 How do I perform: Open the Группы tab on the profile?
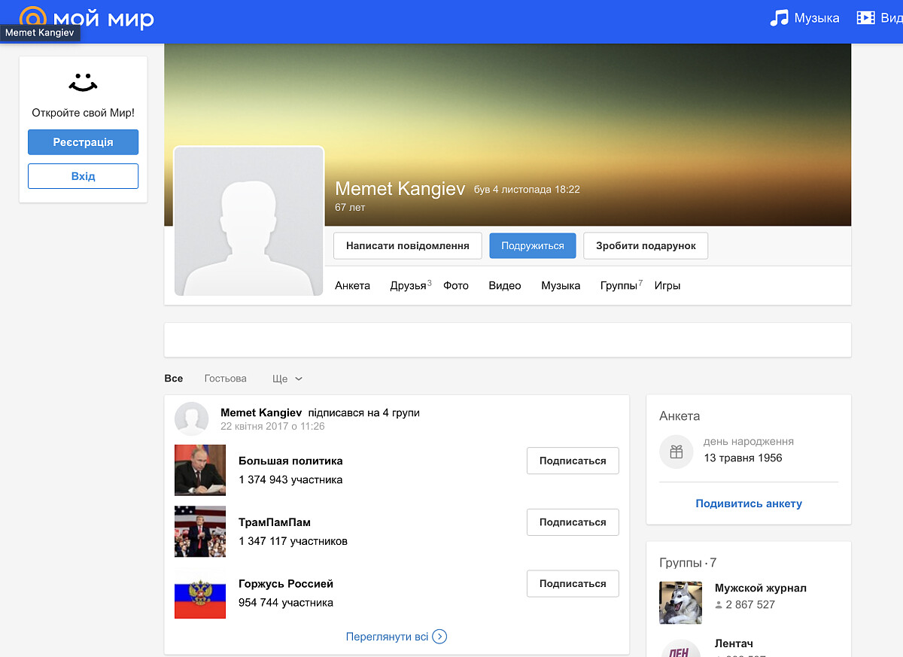point(618,286)
